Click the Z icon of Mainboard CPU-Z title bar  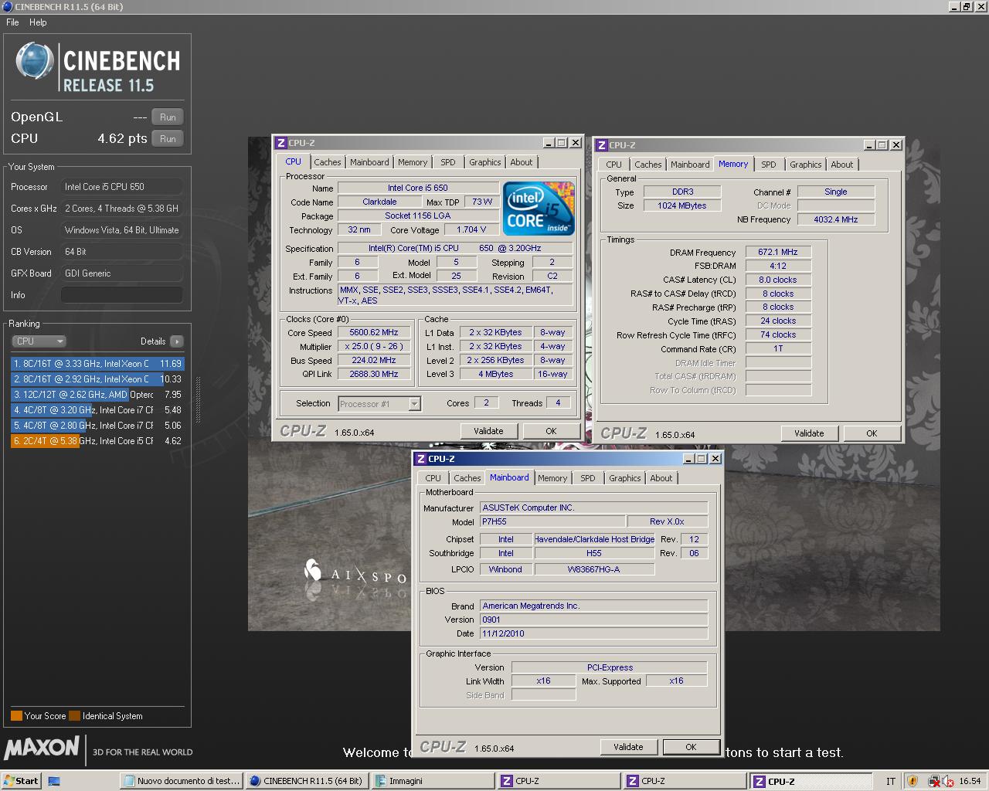coord(421,459)
